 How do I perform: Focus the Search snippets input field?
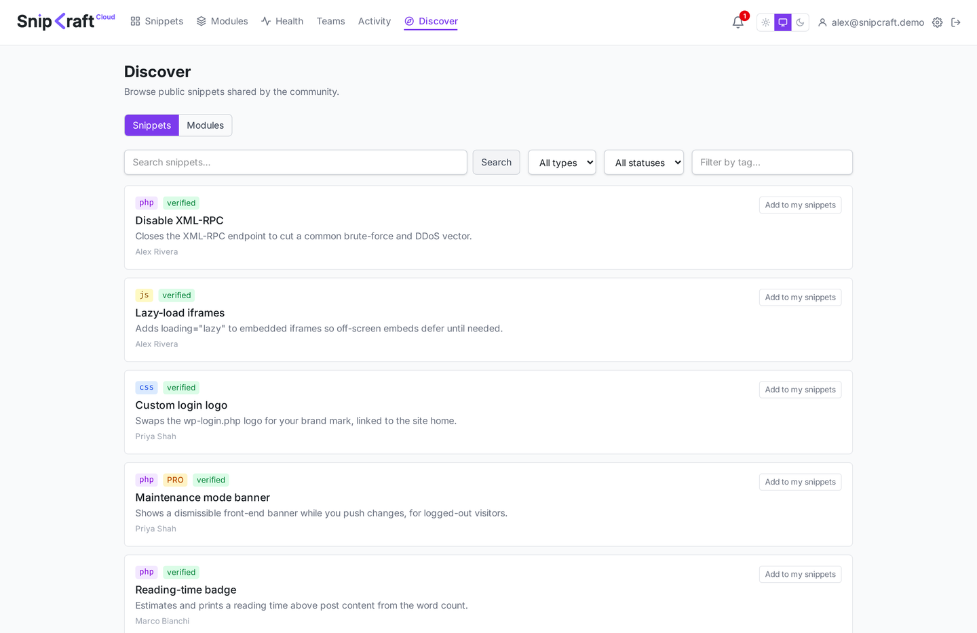tap(296, 162)
